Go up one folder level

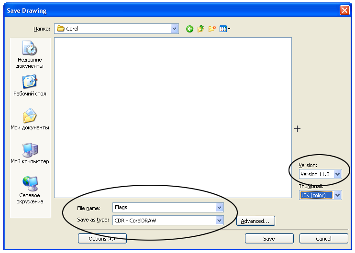pyautogui.click(x=200, y=29)
